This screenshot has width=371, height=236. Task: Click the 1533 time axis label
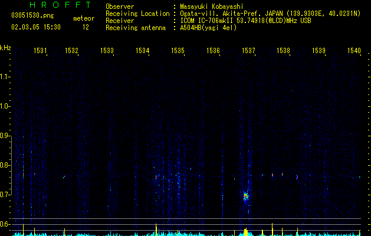(107, 50)
